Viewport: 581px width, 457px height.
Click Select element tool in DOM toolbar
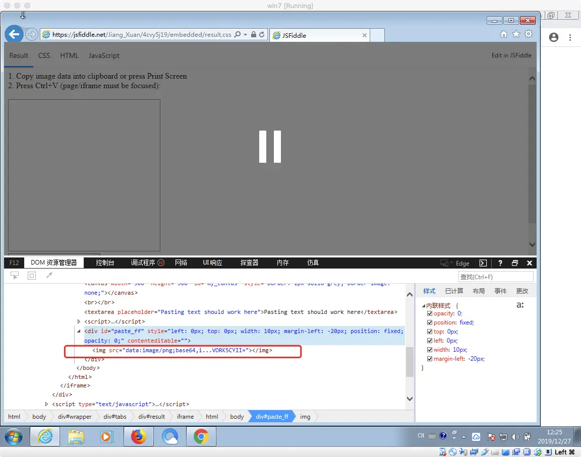pos(15,275)
